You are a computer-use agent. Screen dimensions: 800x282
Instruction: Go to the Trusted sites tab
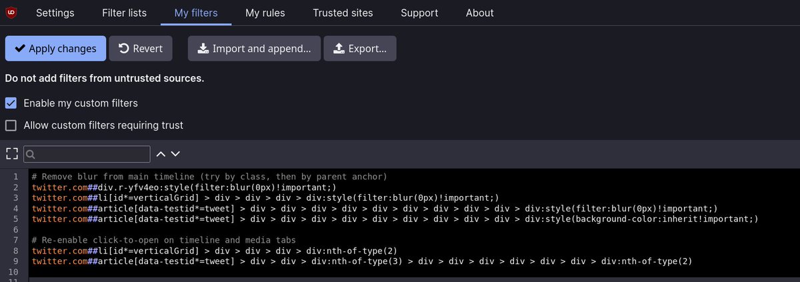tap(343, 13)
